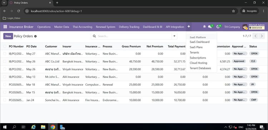Create a New policy order
The image size is (268, 130).
click(8, 36)
